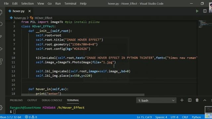The height and width of the screenshot is (119, 212).
Task: Select the TERMINAL panel tab
Action: [73, 100]
